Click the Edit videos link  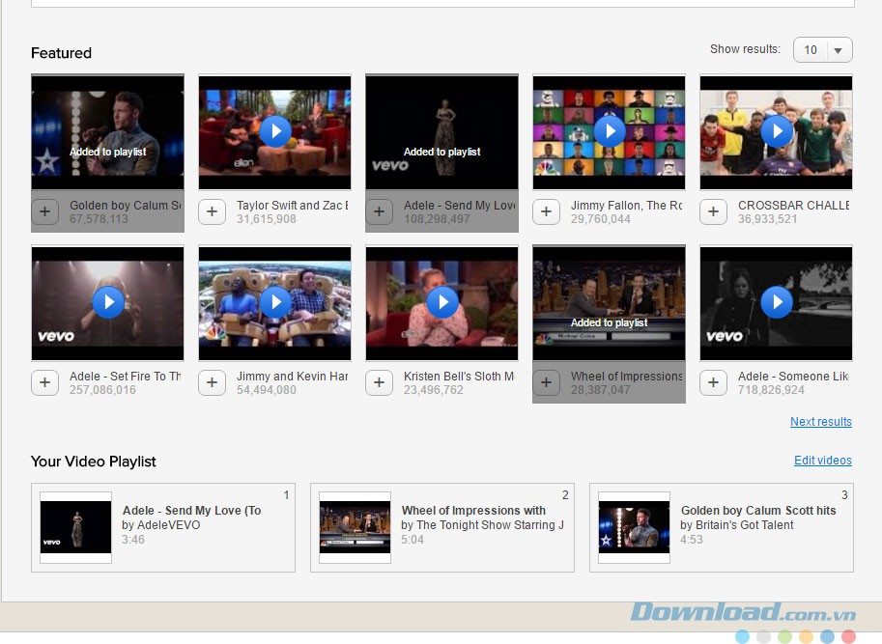click(x=822, y=461)
